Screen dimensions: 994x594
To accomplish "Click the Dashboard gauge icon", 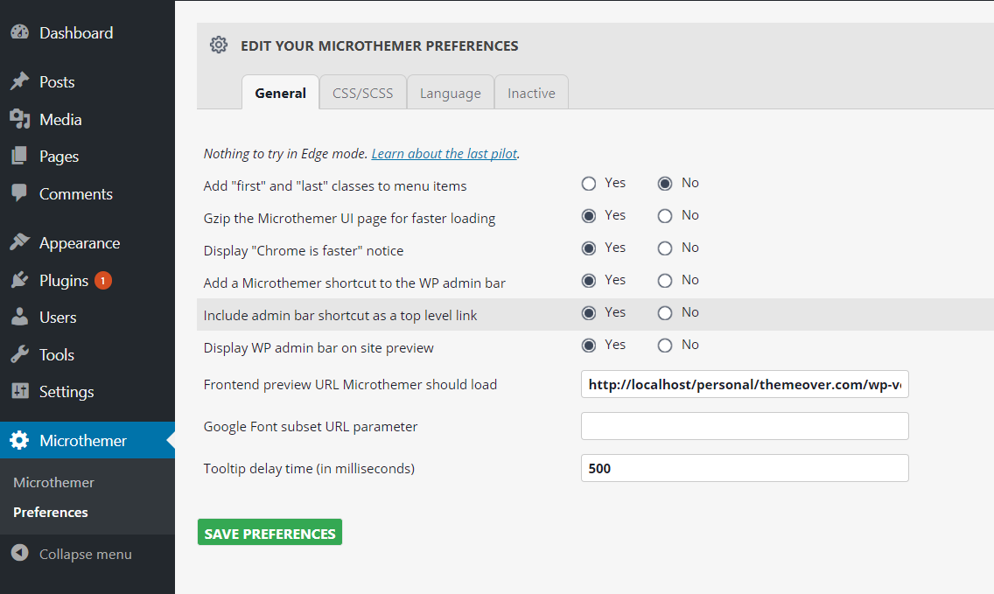I will [x=19, y=32].
